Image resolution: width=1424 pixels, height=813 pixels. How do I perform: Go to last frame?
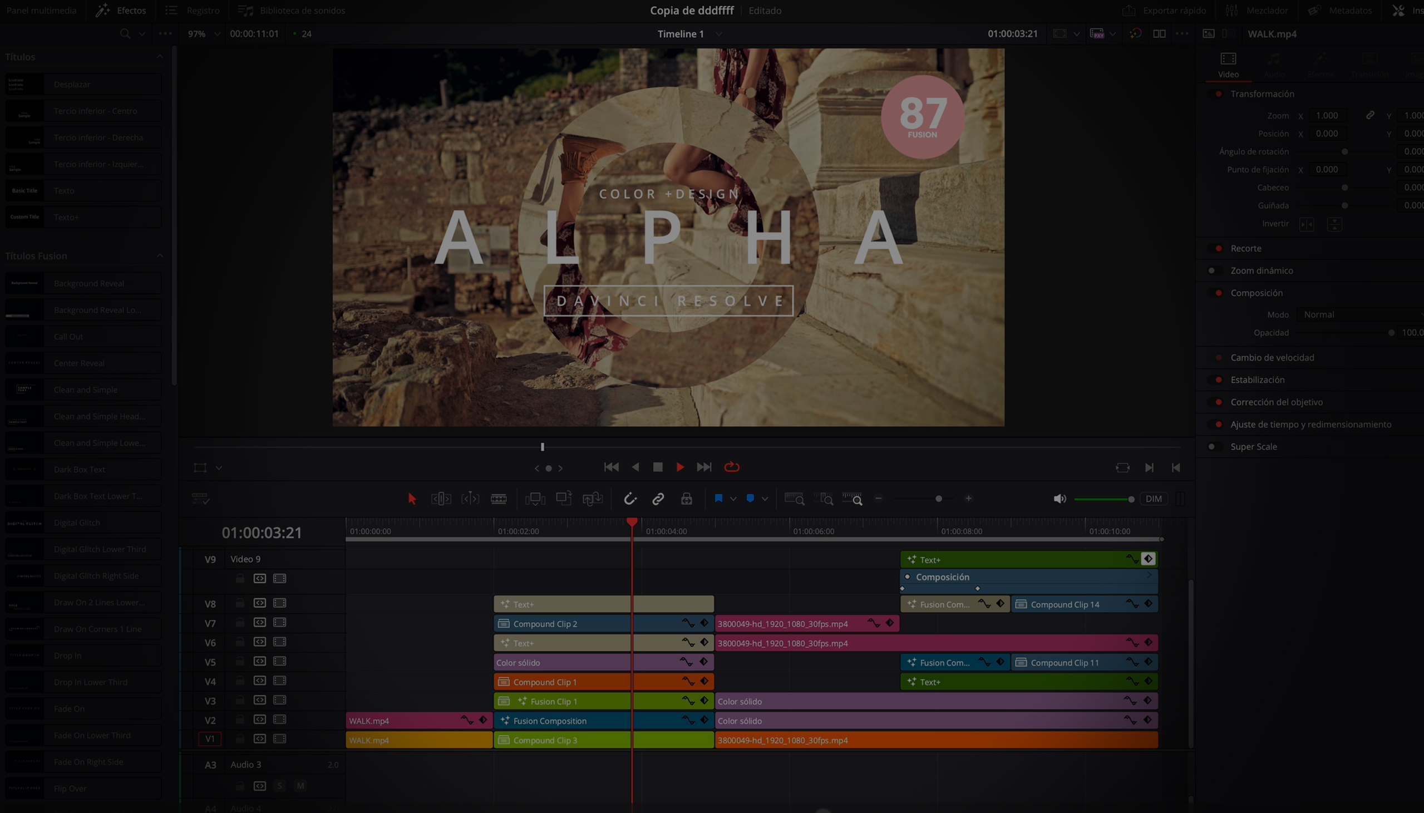point(704,467)
